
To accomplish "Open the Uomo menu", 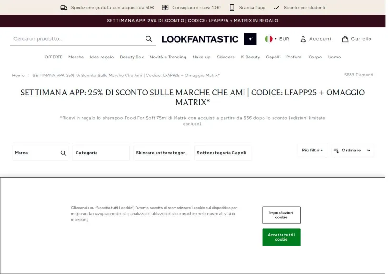I will point(334,57).
